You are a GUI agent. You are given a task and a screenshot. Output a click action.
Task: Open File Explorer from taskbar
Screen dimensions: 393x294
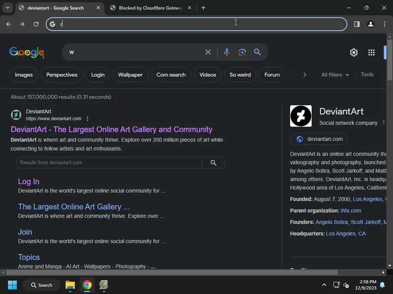[x=70, y=285]
